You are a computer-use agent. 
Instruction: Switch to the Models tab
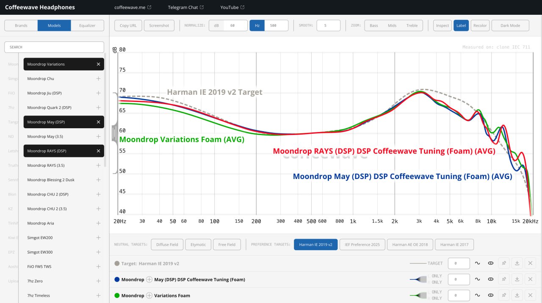(x=54, y=25)
